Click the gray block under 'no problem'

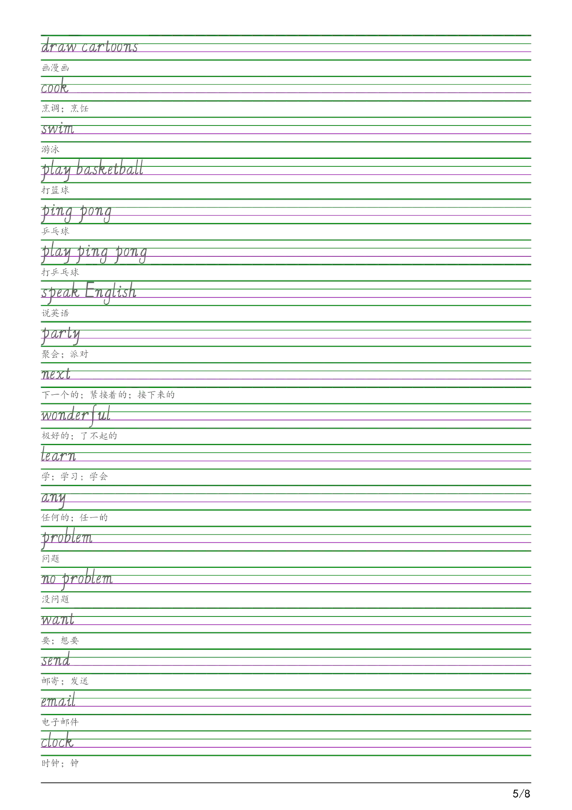click(57, 600)
